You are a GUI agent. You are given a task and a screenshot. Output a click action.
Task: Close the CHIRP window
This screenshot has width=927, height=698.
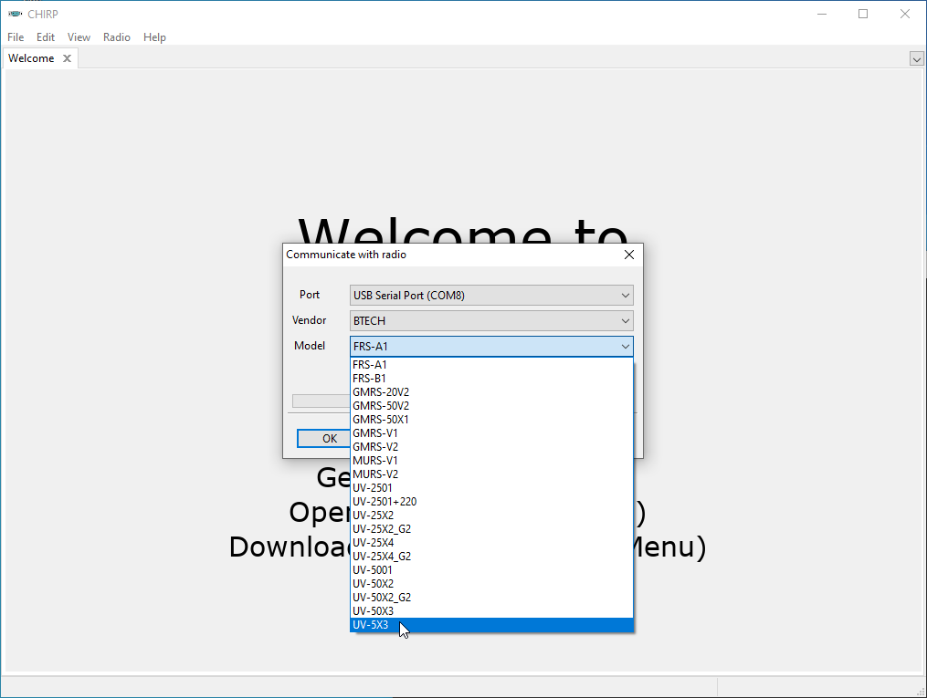[905, 14]
